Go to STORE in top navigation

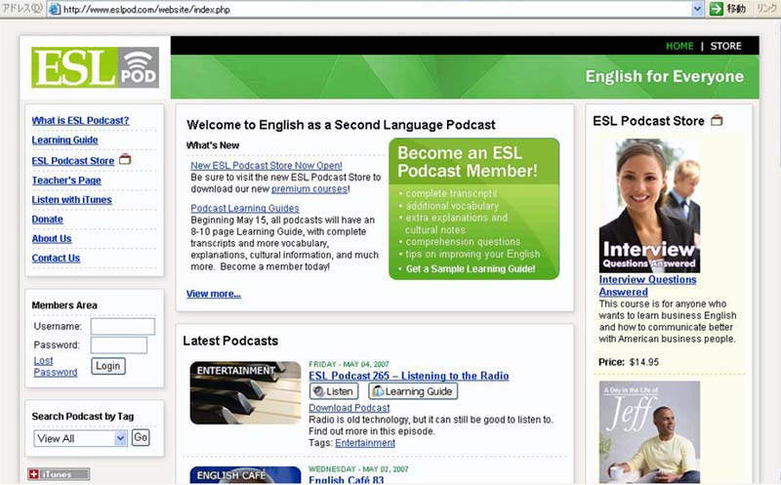725,46
